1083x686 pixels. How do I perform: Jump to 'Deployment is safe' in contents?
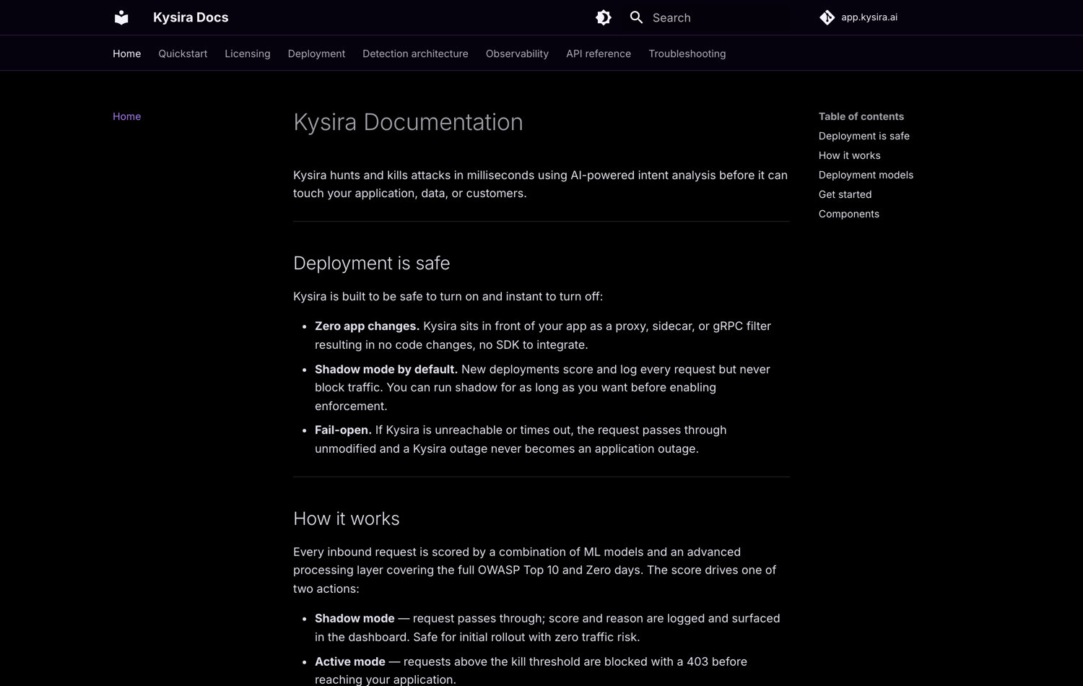864,136
